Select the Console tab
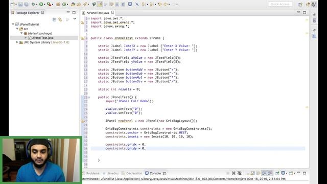Viewport: 327px width, 184px height. coord(155,173)
